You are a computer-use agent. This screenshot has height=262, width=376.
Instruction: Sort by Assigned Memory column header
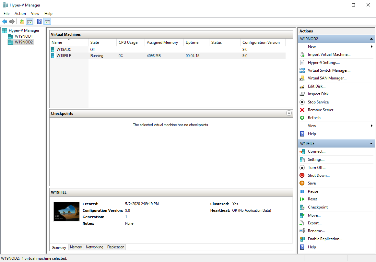coord(164,42)
